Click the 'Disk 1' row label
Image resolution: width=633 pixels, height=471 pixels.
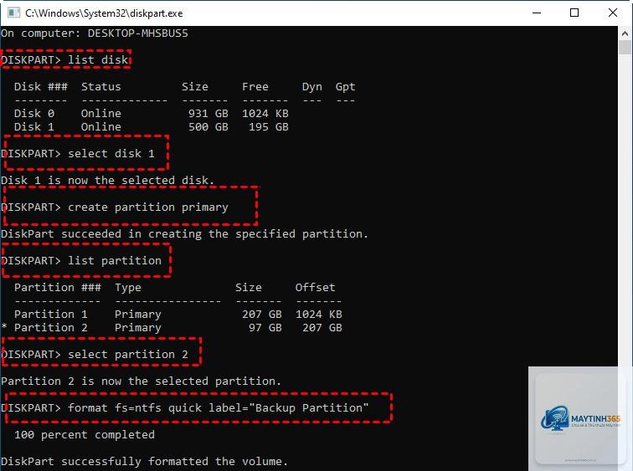tap(33, 126)
